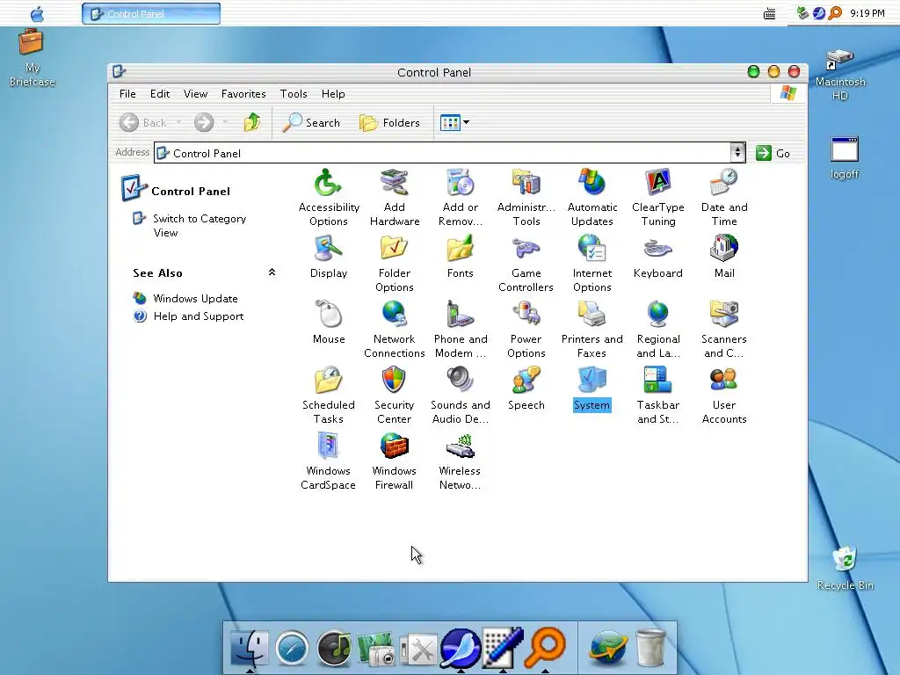The image size is (900, 675).
Task: Open the Help menu
Action: 333,93
